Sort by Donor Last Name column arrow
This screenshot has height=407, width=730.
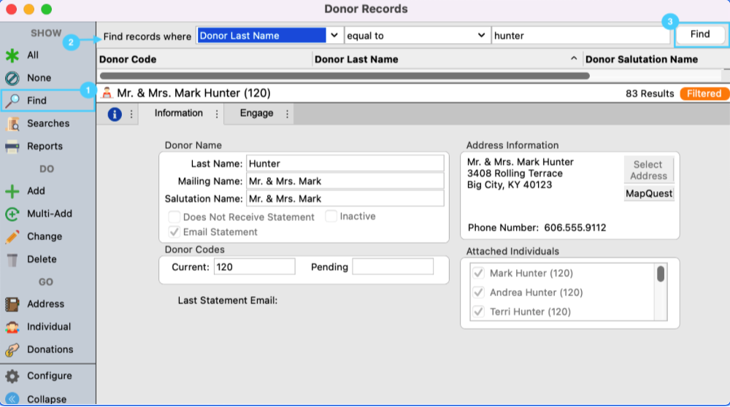tap(574, 59)
